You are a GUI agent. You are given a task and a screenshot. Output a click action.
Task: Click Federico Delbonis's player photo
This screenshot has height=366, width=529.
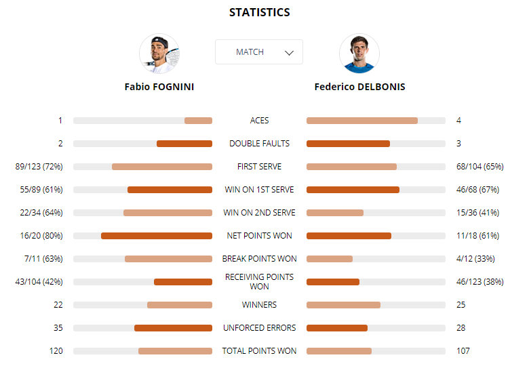click(359, 54)
